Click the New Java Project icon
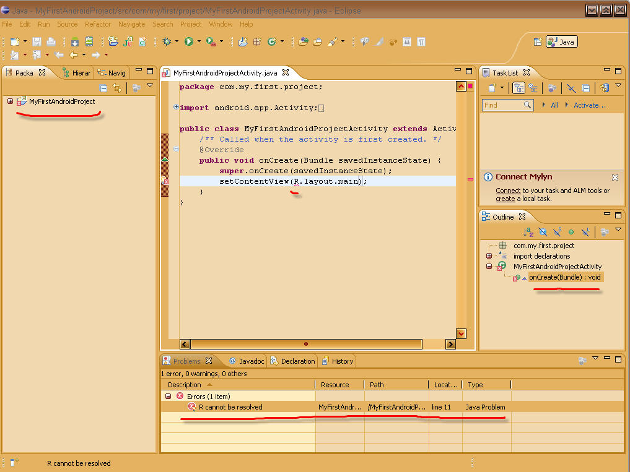This screenshot has width=630, height=472. [243, 41]
